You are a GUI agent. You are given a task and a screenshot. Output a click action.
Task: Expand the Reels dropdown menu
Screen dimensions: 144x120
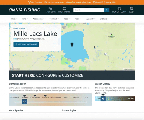click(78, 19)
